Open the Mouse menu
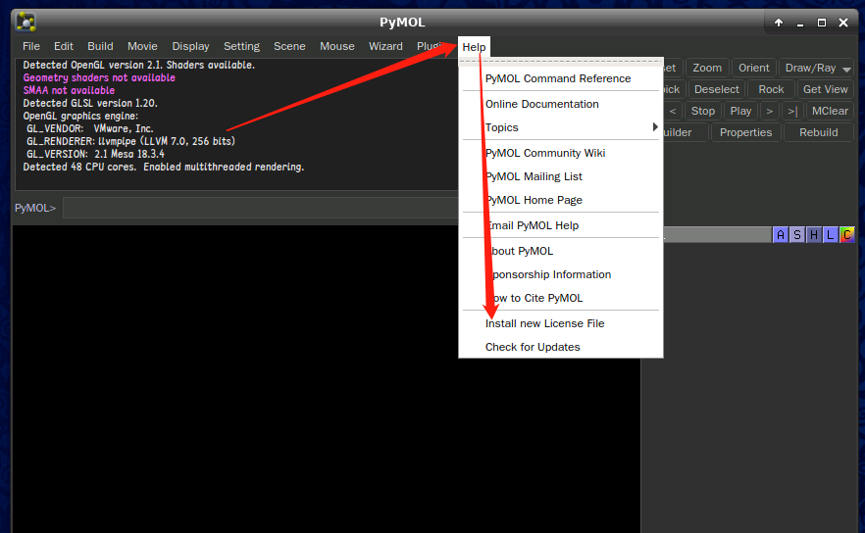The width and height of the screenshot is (865, 533). pyautogui.click(x=337, y=46)
